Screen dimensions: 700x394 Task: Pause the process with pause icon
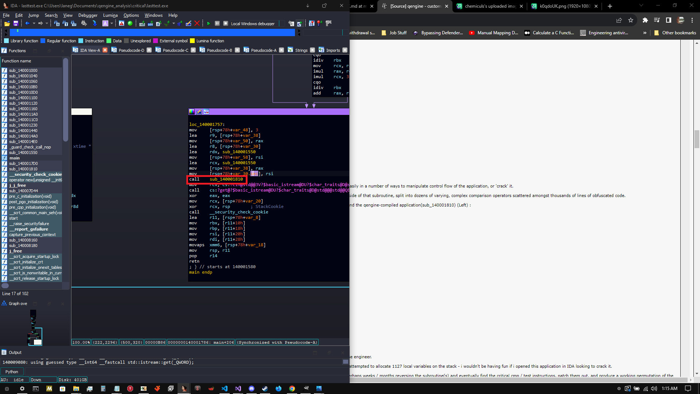pos(217,23)
